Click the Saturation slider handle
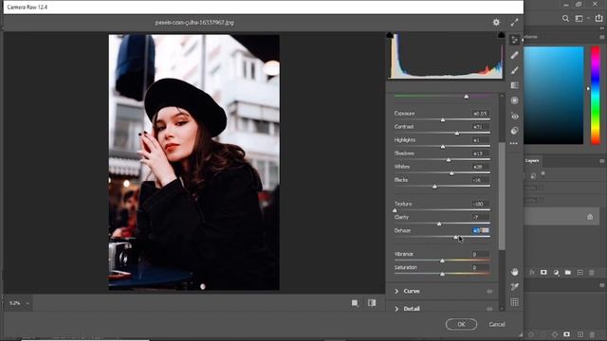This screenshot has width=607, height=341. tap(443, 274)
